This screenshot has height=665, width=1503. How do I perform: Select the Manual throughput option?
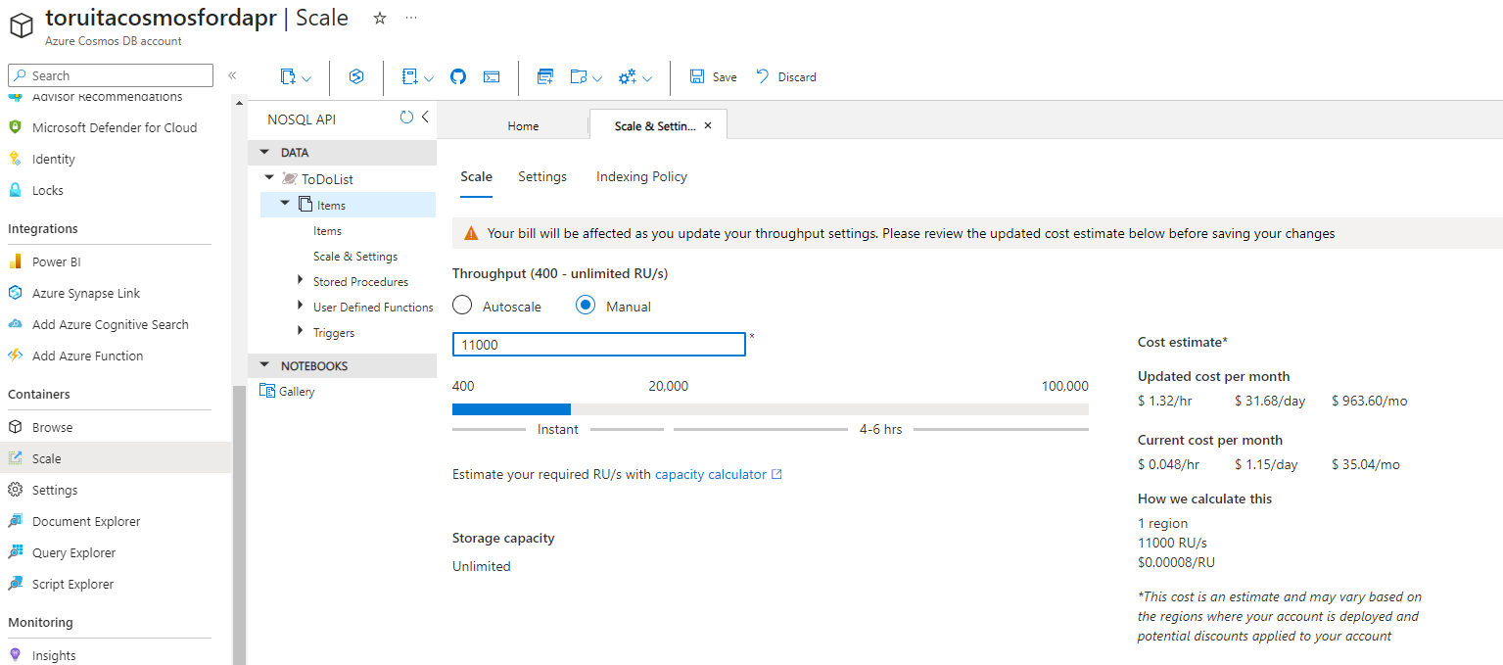pyautogui.click(x=586, y=305)
